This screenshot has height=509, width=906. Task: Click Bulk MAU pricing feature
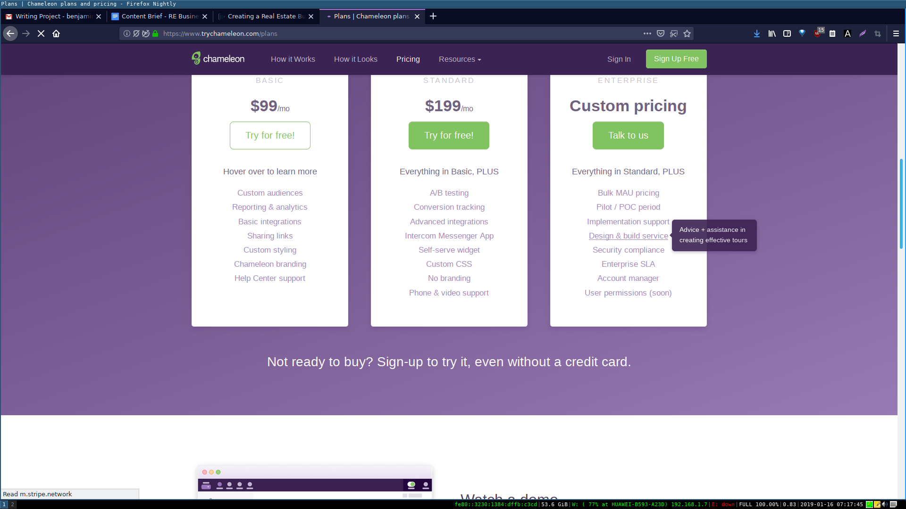[x=628, y=193]
